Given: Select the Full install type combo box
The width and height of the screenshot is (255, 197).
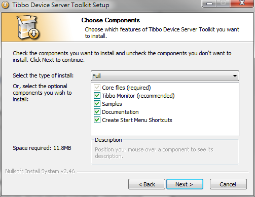Looking at the screenshot, I should [x=165, y=76].
